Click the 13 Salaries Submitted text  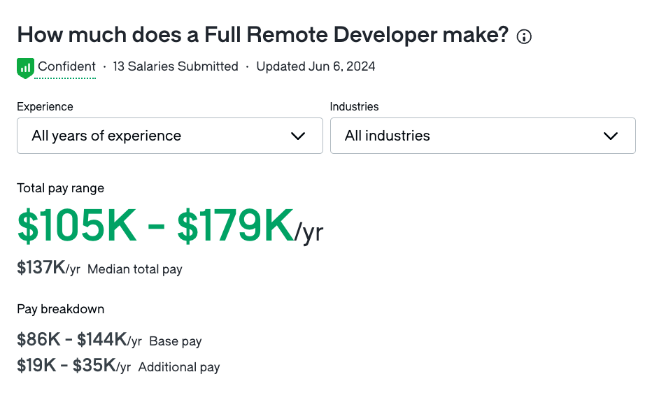176,66
